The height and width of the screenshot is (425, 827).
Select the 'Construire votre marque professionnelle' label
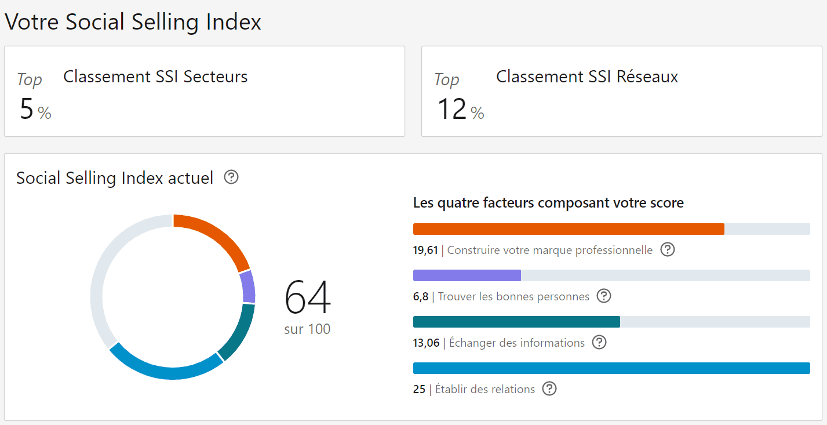[x=550, y=250]
